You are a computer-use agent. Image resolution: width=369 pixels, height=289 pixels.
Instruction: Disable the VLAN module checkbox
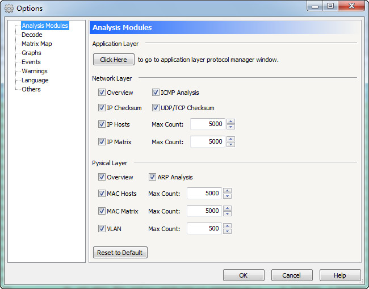102,229
